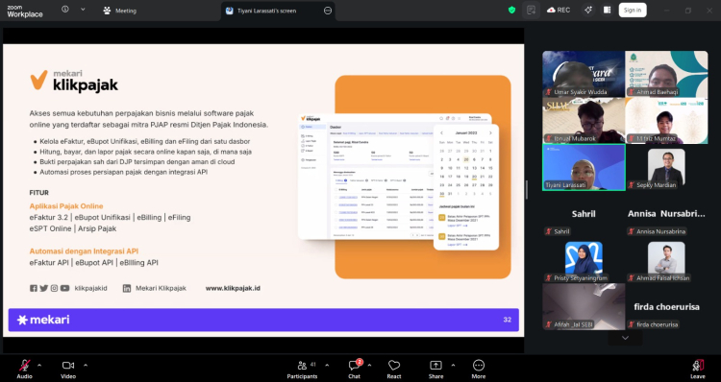Viewport: 721px width, 382px height.
Task: Toggle the view layout icon
Action: click(x=607, y=11)
